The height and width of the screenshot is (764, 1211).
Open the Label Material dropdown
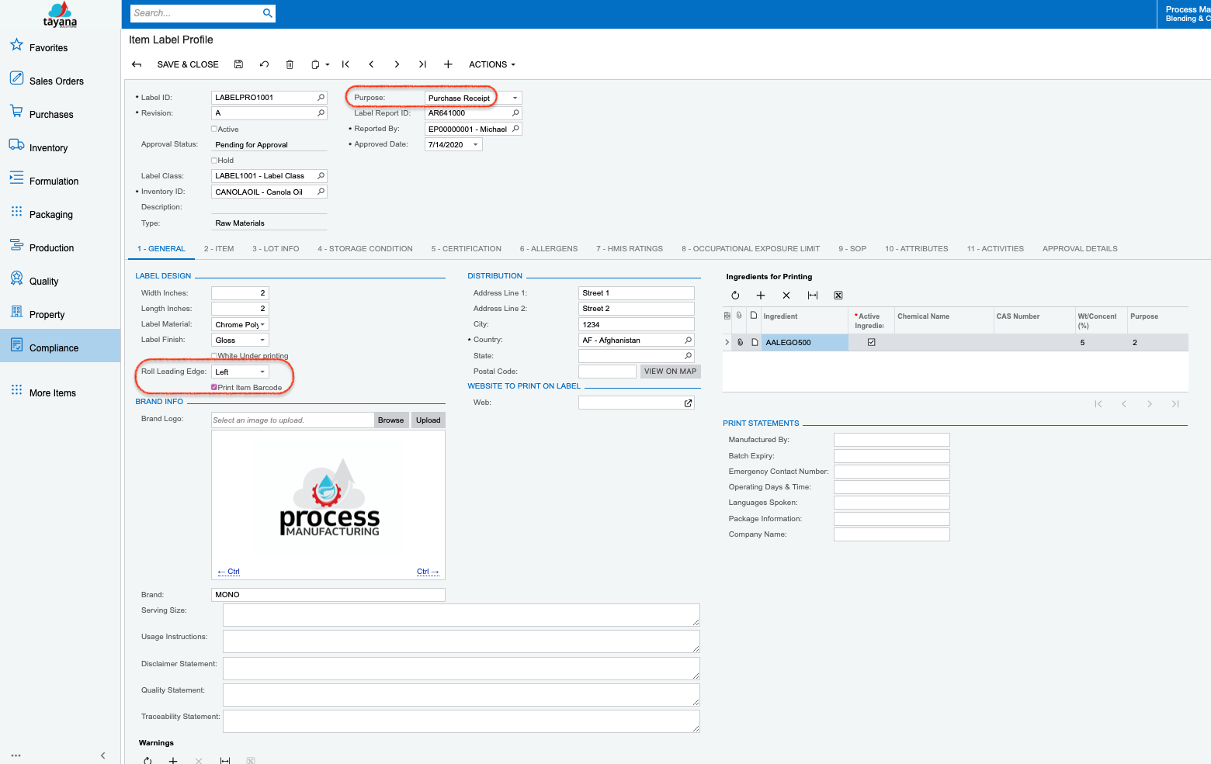(x=262, y=324)
